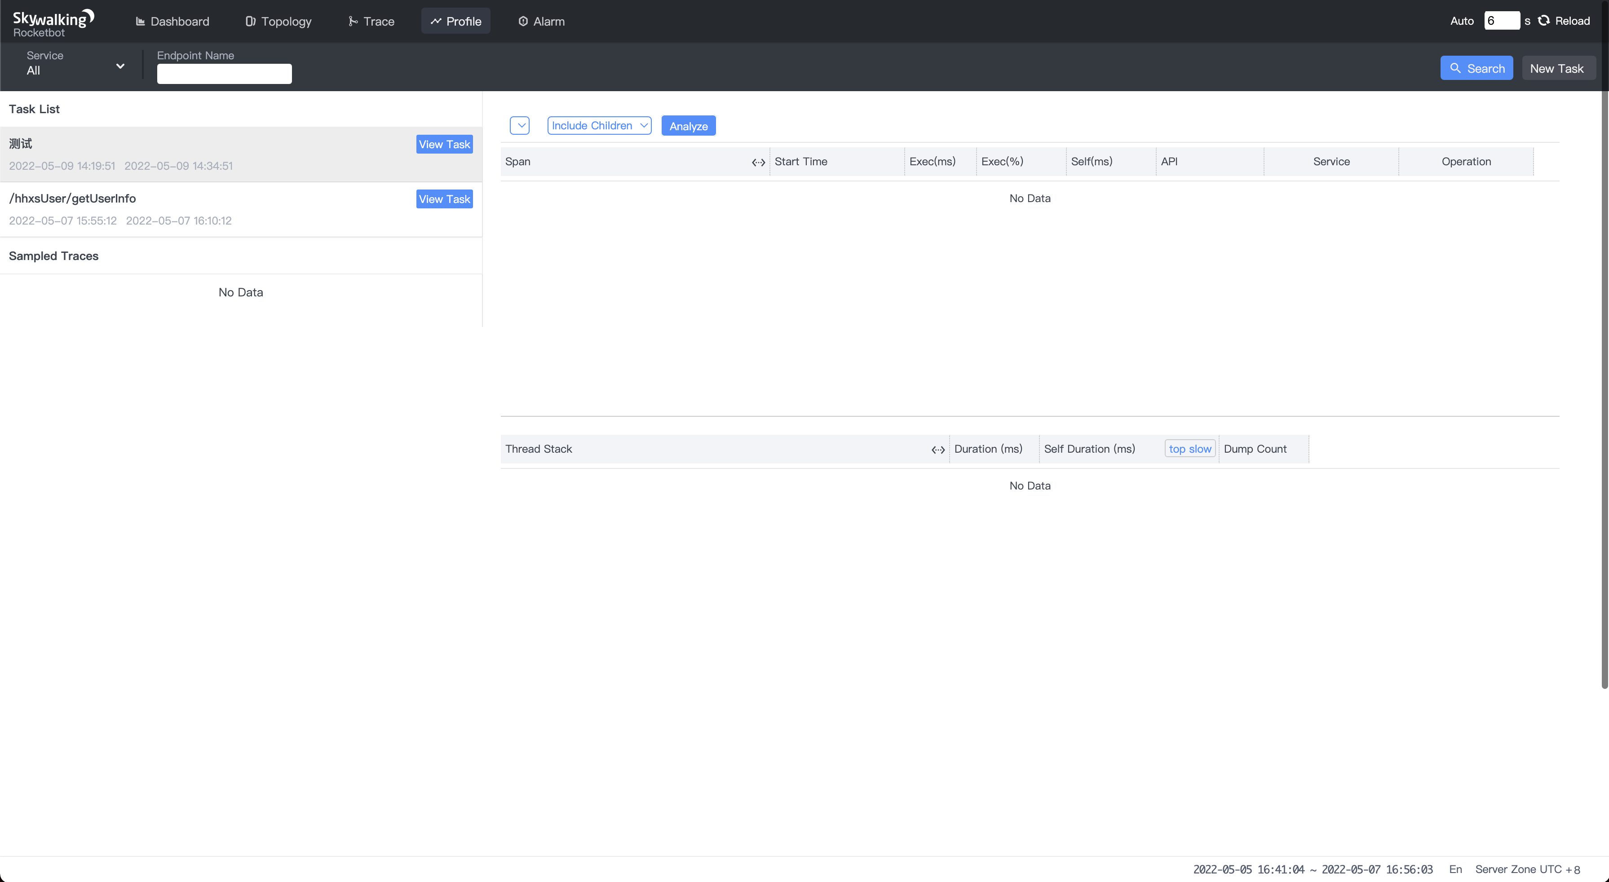The width and height of the screenshot is (1609, 882).
Task: Switch to the Trace tab
Action: (371, 21)
